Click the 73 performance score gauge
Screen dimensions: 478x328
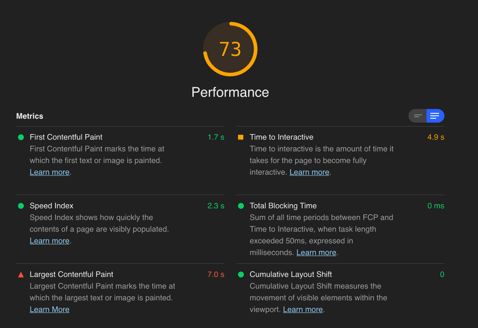point(230,49)
